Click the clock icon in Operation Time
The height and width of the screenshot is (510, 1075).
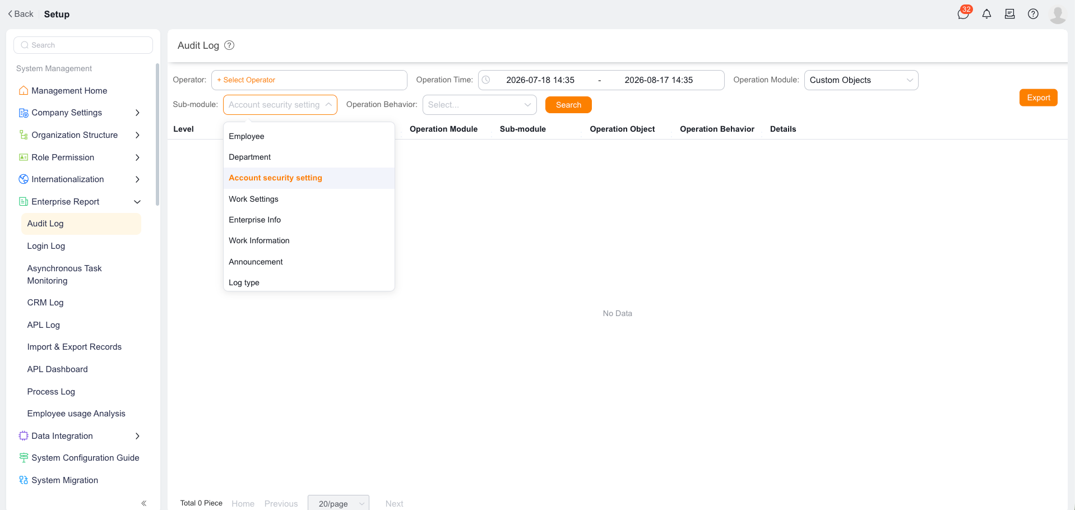(486, 80)
